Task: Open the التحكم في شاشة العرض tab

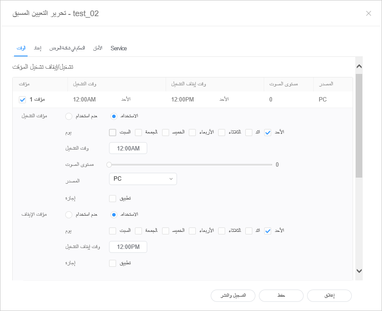Action: click(67, 48)
